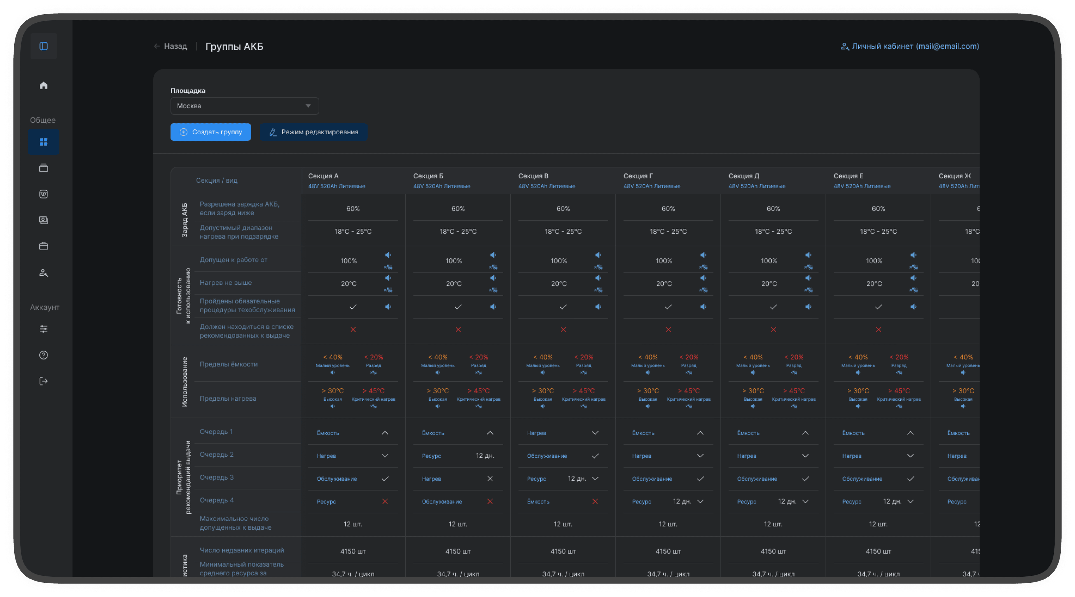Open the stacked layers sidebar icon

coord(43,168)
